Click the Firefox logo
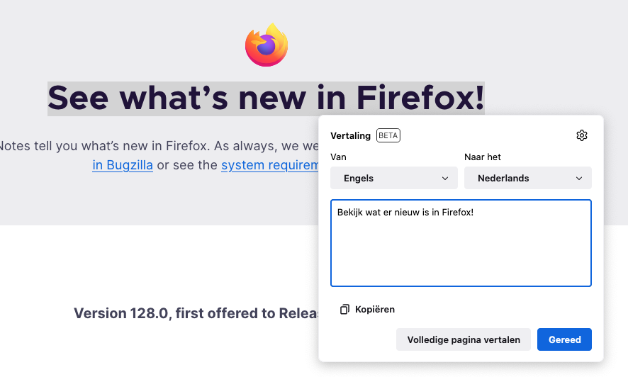Screen dimensions: 628x377 pos(267,45)
